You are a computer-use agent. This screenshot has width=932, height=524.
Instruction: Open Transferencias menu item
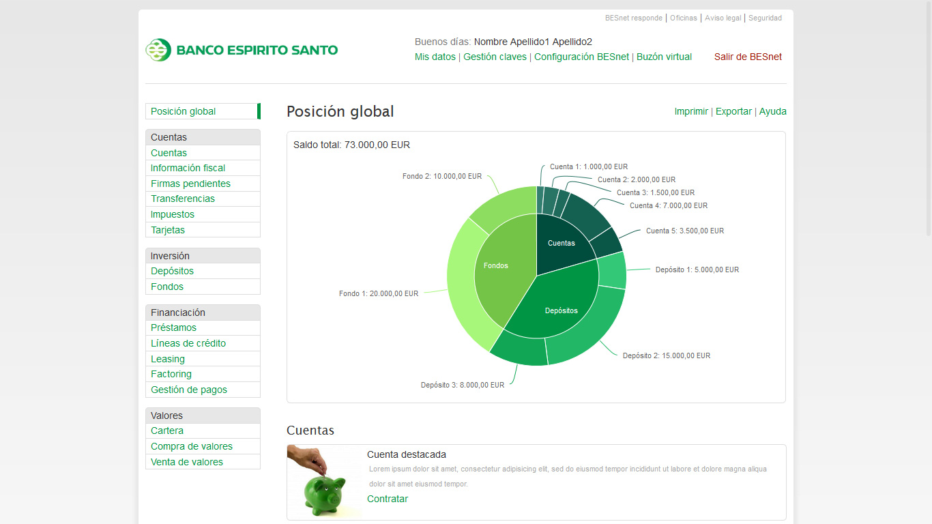203,199
